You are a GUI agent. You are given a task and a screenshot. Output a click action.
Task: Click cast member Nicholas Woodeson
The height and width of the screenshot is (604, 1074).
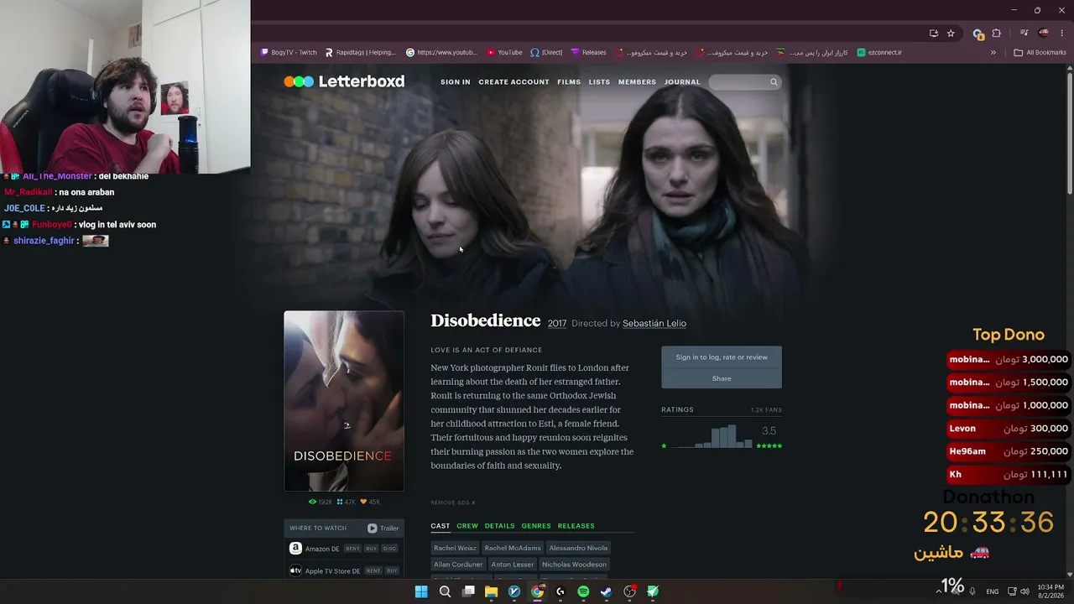574,565
